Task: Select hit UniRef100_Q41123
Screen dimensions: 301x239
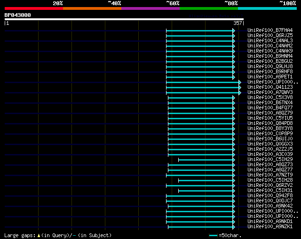Action: 270,87
